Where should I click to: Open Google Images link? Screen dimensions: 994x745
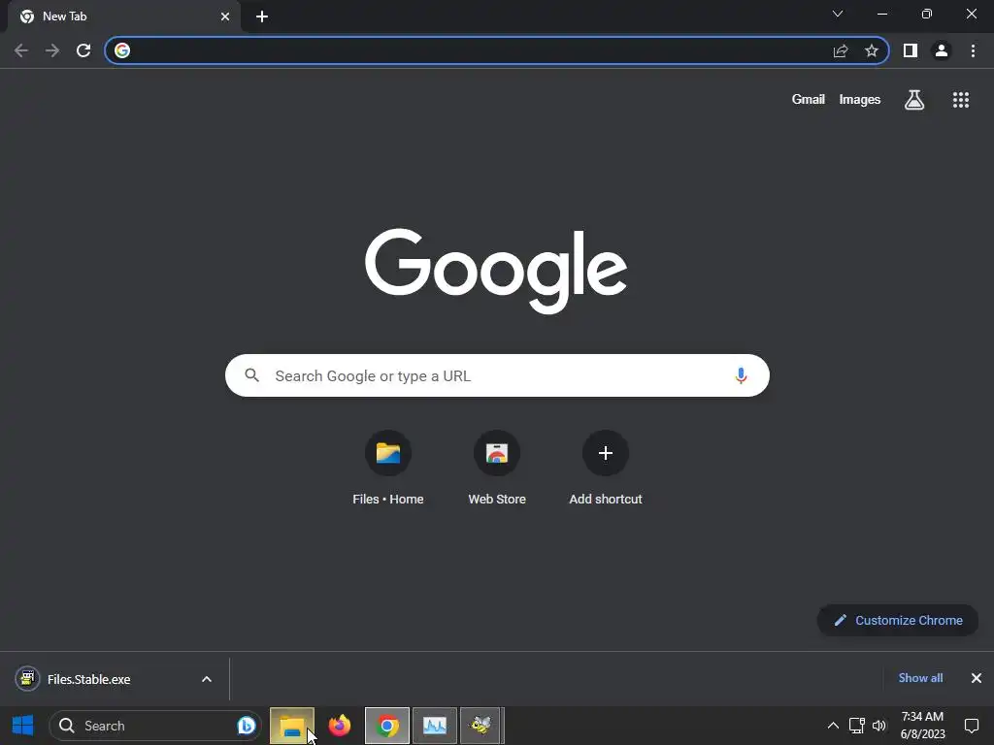coord(860,100)
